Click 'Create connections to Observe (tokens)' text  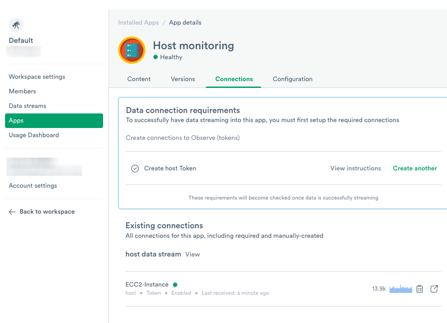click(x=183, y=138)
